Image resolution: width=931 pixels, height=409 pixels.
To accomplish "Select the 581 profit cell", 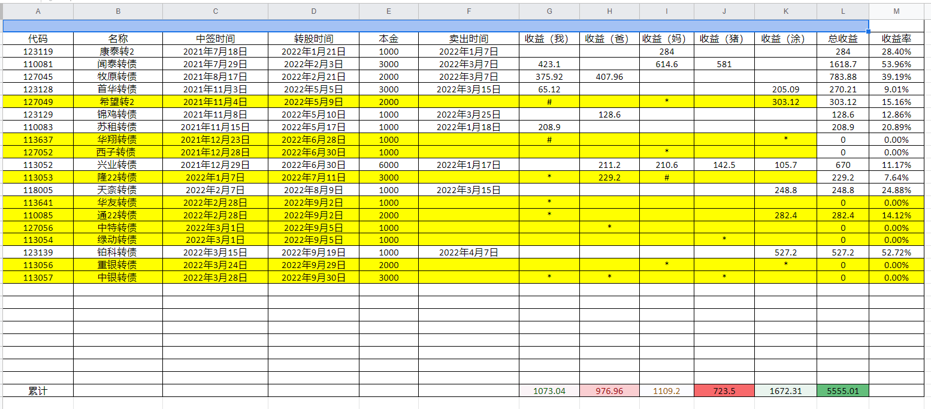I will click(x=724, y=64).
